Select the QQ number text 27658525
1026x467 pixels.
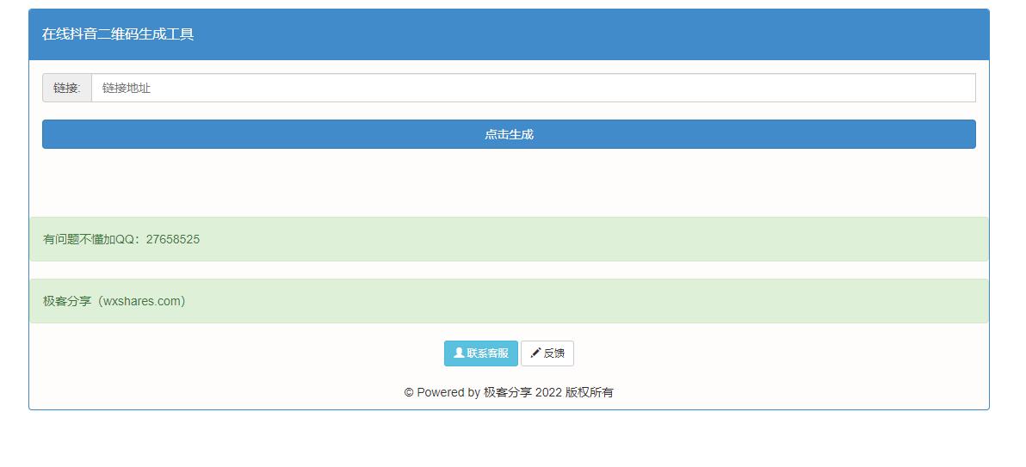(173, 239)
